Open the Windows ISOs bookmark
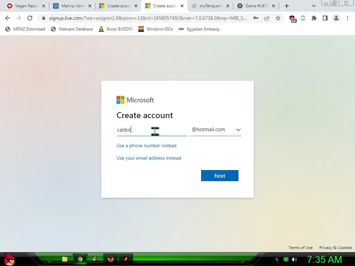The width and height of the screenshot is (355, 266). coord(156,29)
